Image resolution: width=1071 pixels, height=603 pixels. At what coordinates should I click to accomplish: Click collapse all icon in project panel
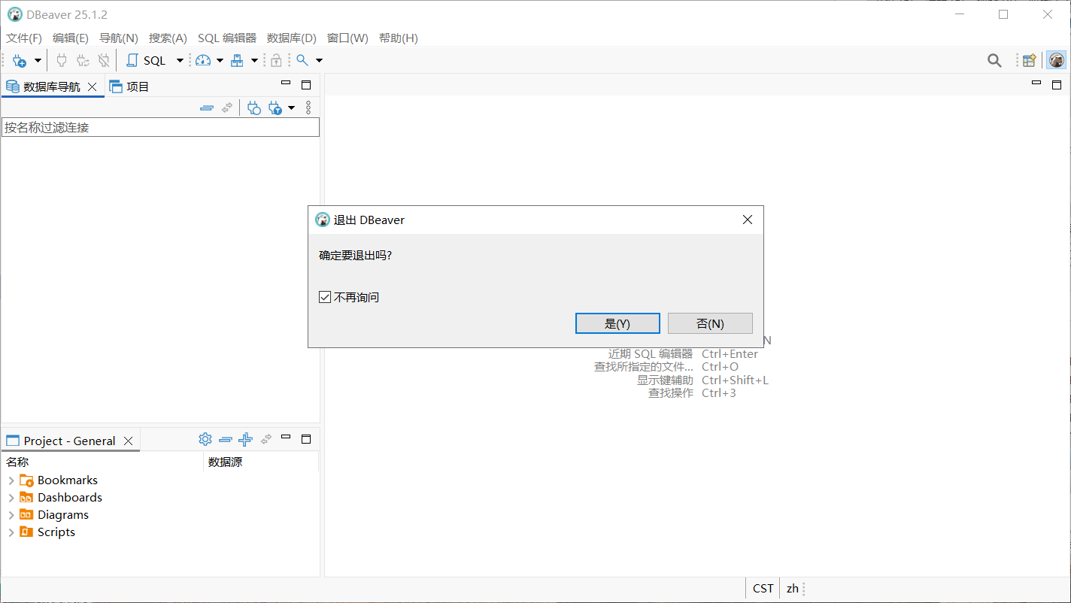(x=226, y=440)
